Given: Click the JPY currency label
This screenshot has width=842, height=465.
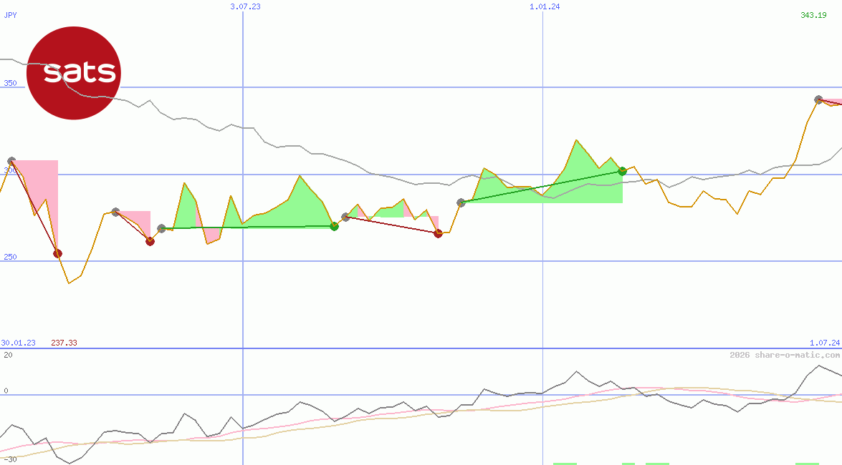Looking at the screenshot, I should pyautogui.click(x=10, y=14).
